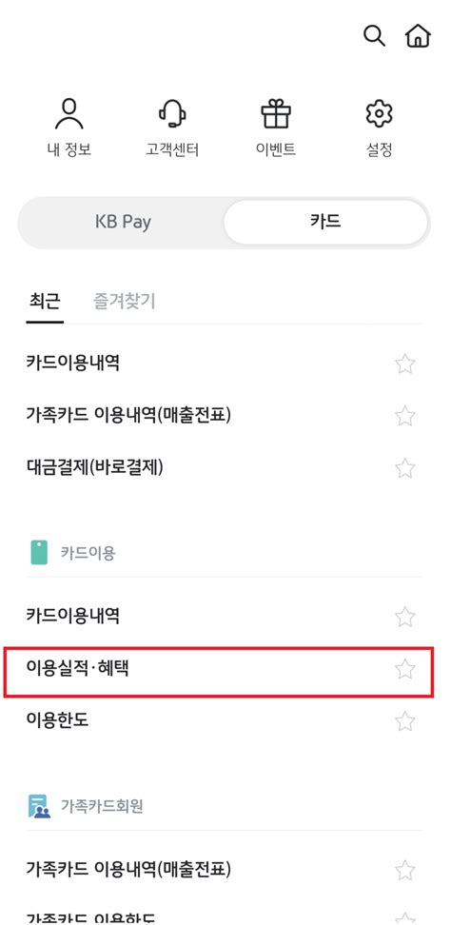Screen dimensions: 451x925
Task: Go to home via house icon
Action: (418, 36)
